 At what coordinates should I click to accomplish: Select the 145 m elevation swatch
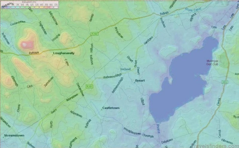tap(42, 7)
